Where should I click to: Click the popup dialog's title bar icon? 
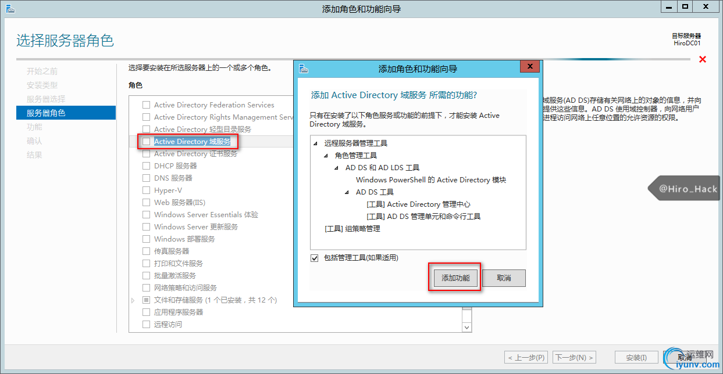(x=304, y=68)
